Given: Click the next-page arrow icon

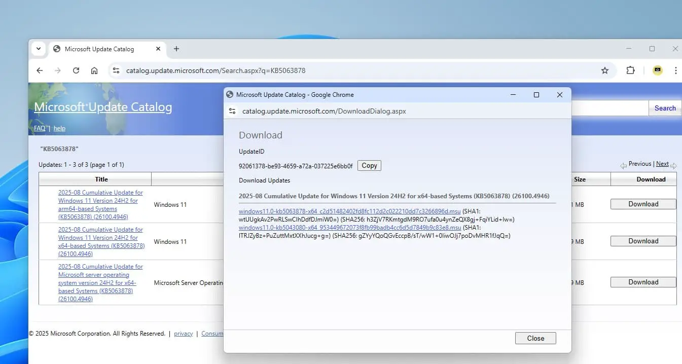Looking at the screenshot, I should tap(673, 166).
